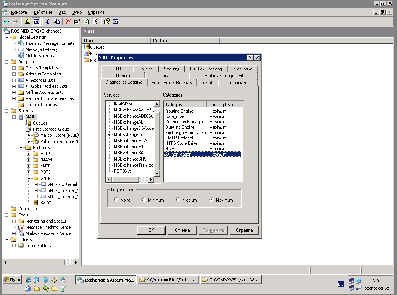
Task: Click the Services list horizontal scrollbar thumb
Action: tap(125, 180)
